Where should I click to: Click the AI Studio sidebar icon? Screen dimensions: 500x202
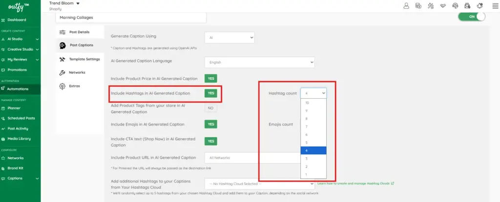[x=3, y=39]
